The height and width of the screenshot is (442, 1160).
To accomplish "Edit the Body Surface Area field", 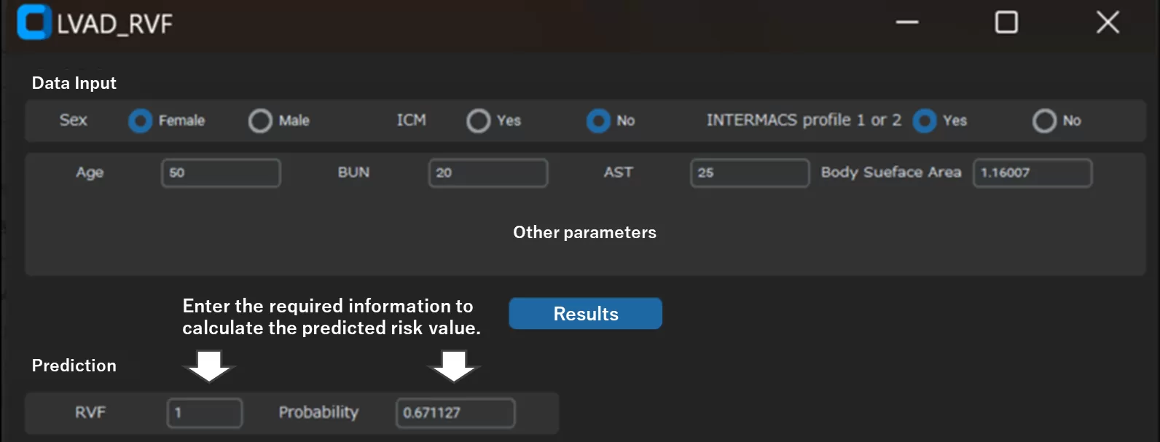I will [x=1032, y=173].
